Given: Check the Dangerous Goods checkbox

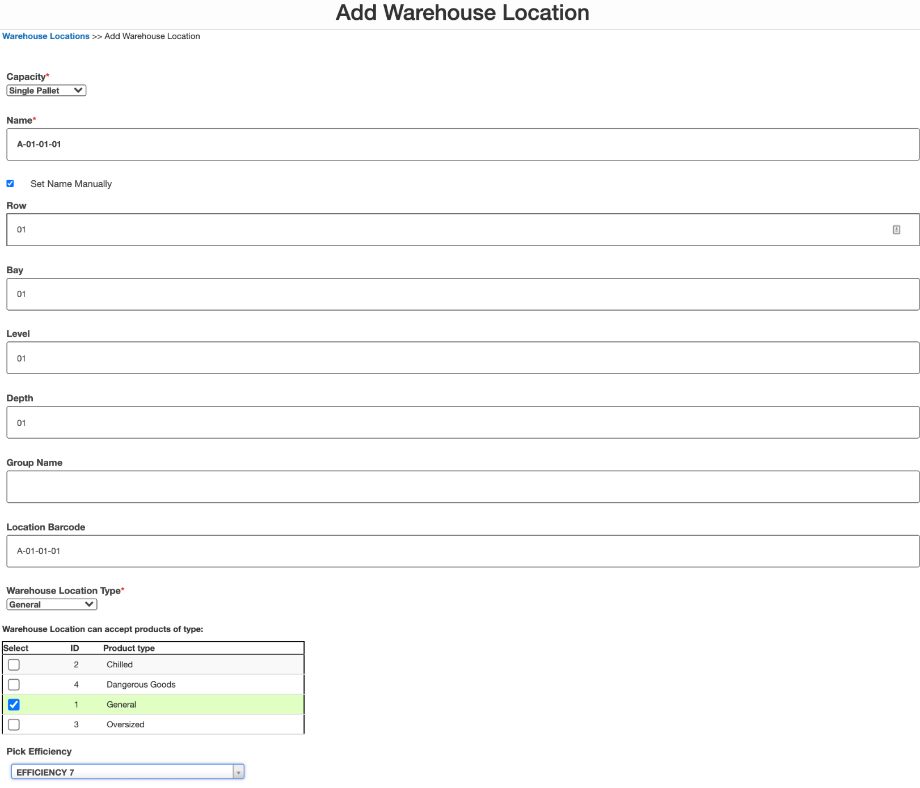Looking at the screenshot, I should [x=14, y=684].
